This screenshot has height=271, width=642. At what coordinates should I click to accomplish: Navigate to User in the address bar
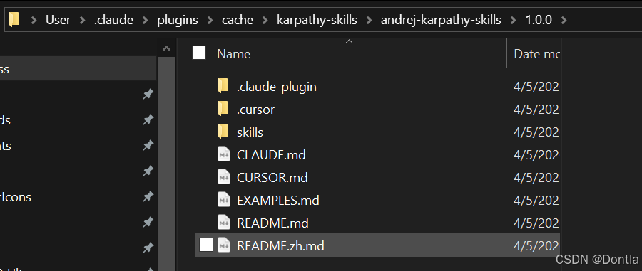point(58,20)
